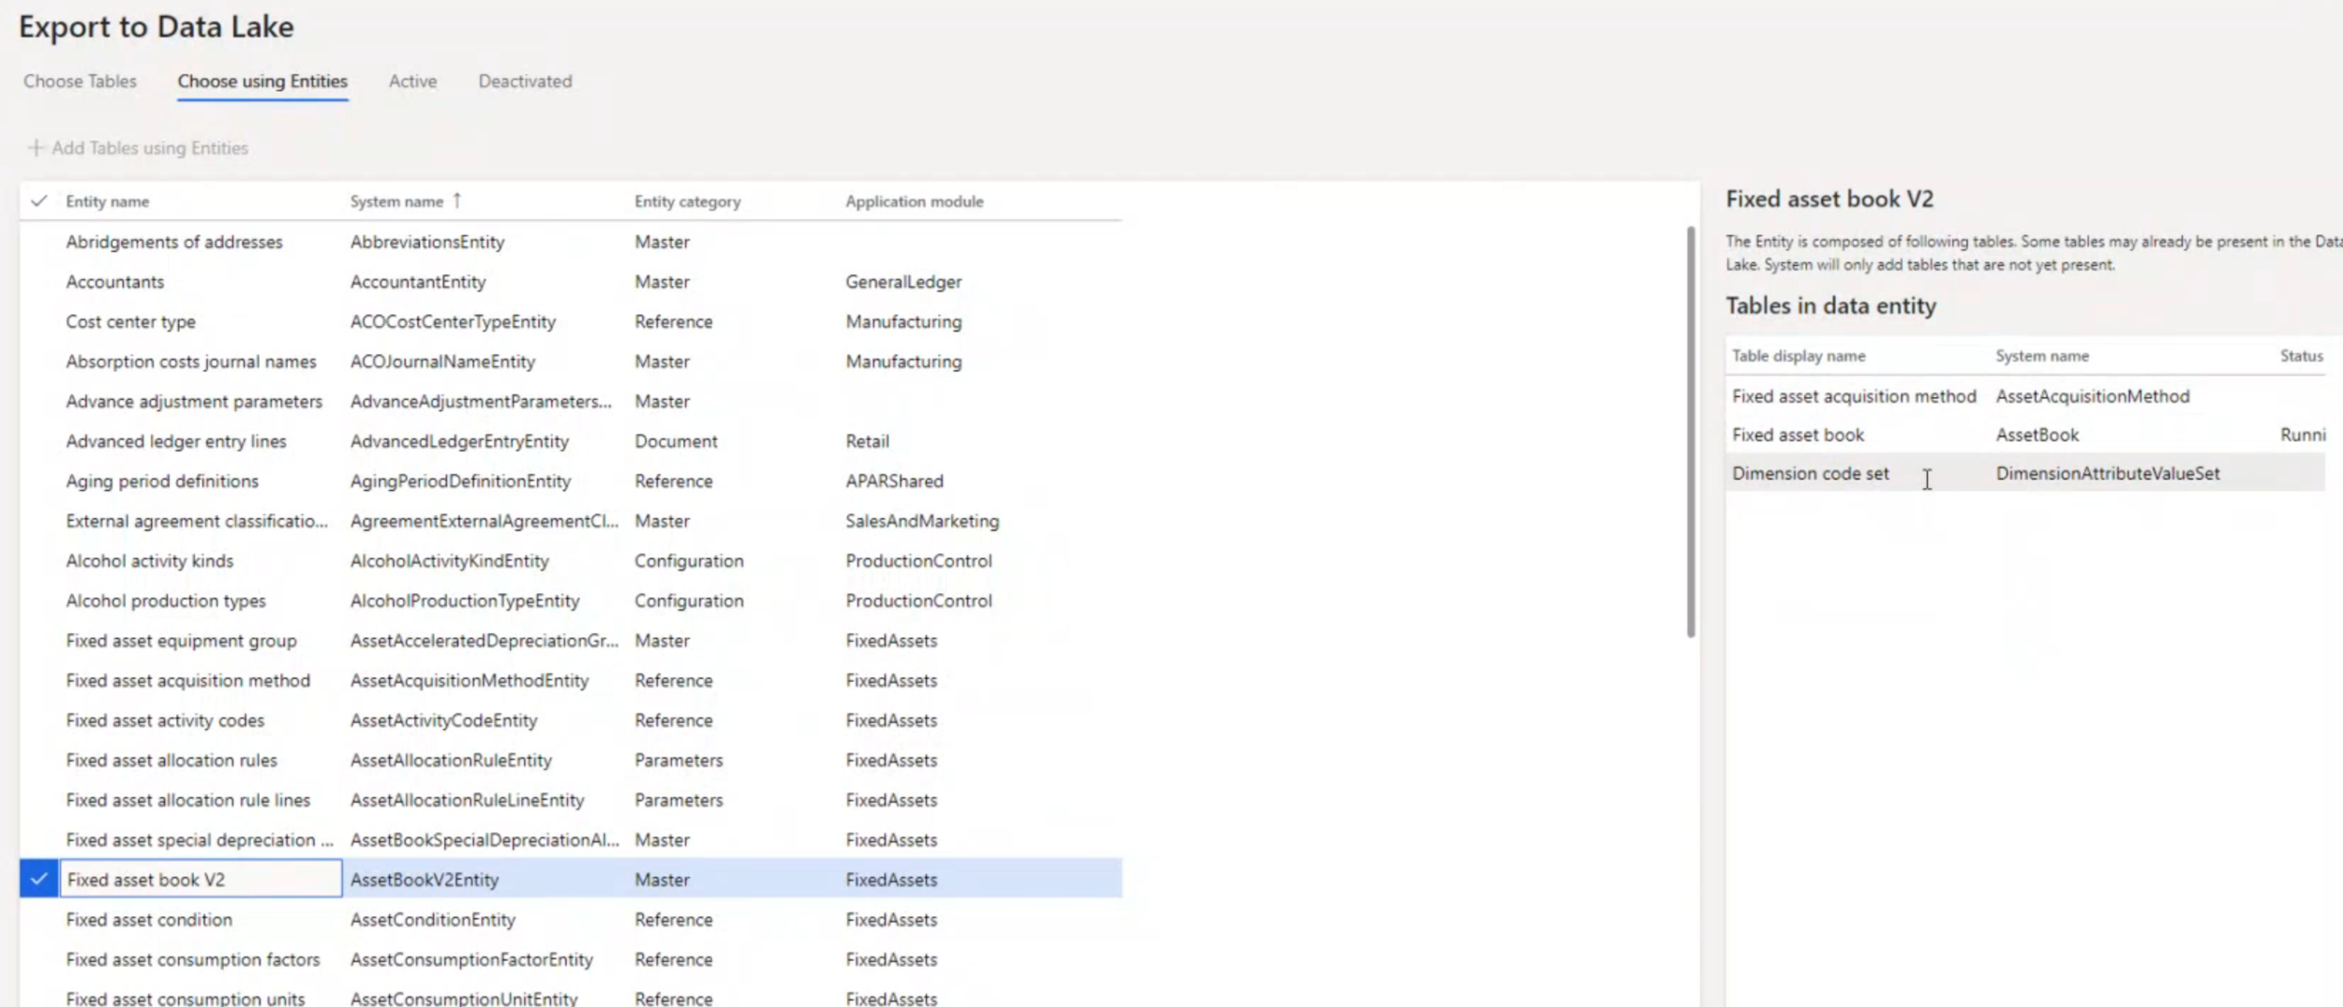Select Fixed asset condition row
The width and height of the screenshot is (2343, 1007).
pos(571,919)
